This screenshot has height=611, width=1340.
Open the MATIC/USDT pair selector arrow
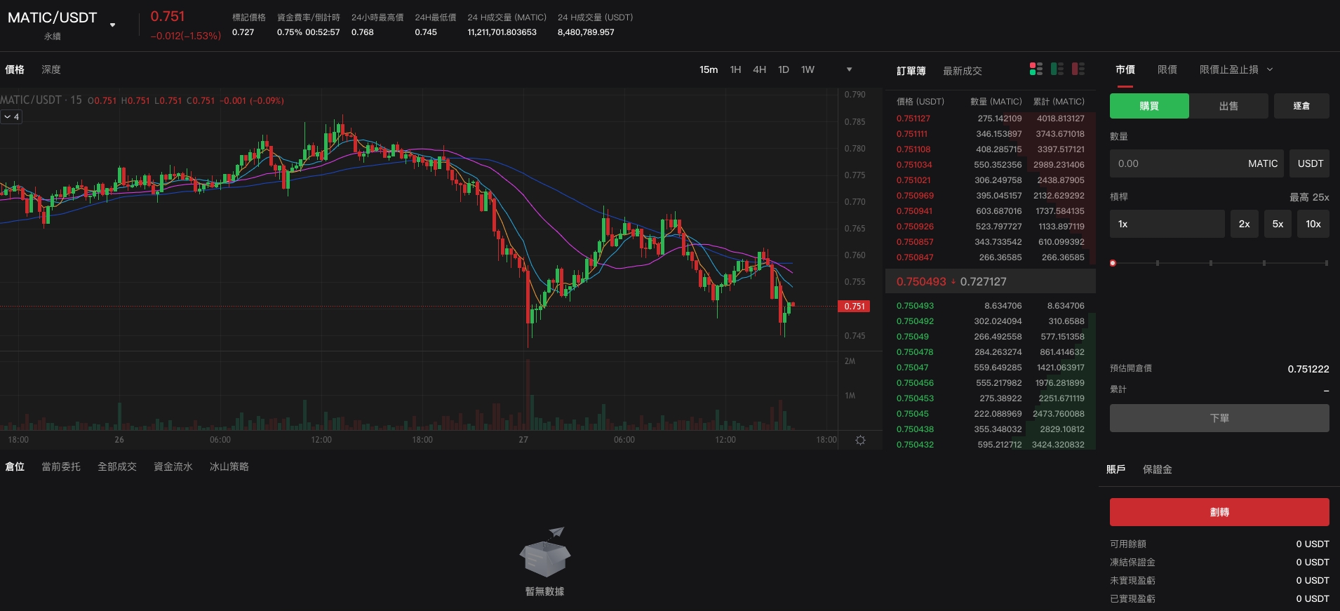tap(112, 25)
